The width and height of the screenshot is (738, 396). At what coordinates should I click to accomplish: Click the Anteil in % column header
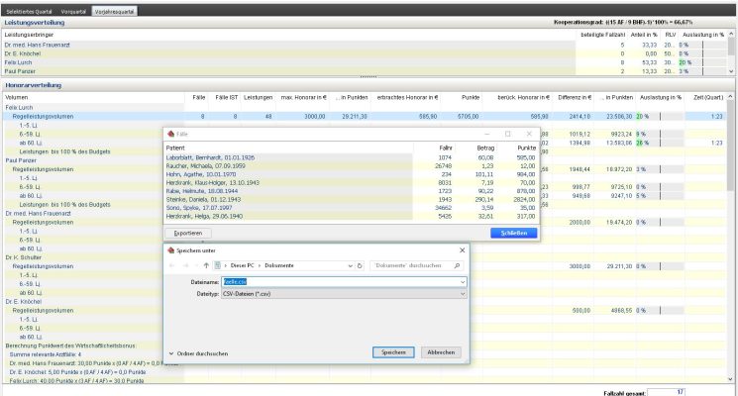pyautogui.click(x=643, y=35)
